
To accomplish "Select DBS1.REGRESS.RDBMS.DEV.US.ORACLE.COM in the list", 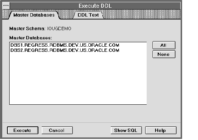I will 65,45.
